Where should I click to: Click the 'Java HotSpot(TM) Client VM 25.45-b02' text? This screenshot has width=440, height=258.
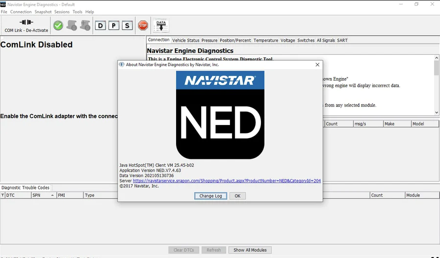click(x=156, y=165)
